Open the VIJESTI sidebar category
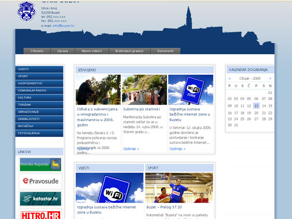The image size is (292, 219). 39,69
